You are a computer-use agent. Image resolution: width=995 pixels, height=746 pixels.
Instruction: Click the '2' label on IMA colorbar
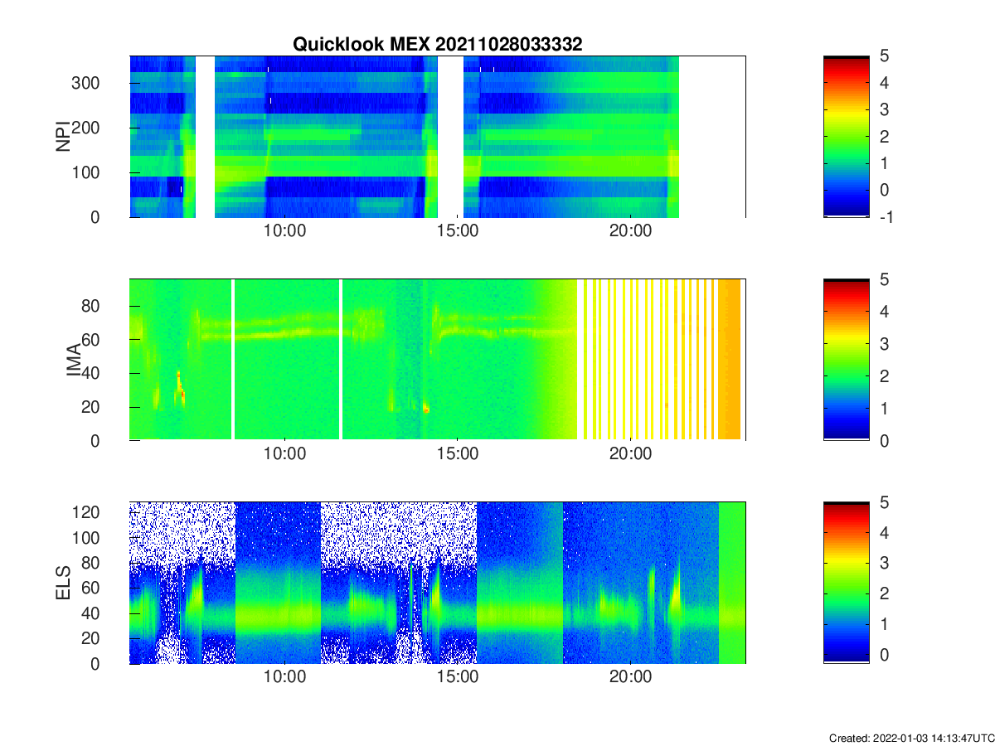[x=884, y=376]
